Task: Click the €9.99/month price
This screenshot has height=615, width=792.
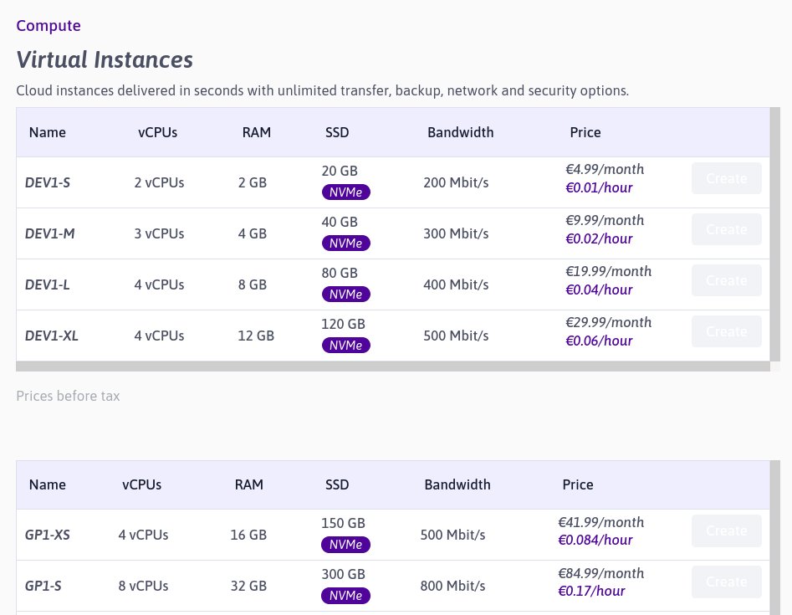Action: click(x=605, y=220)
